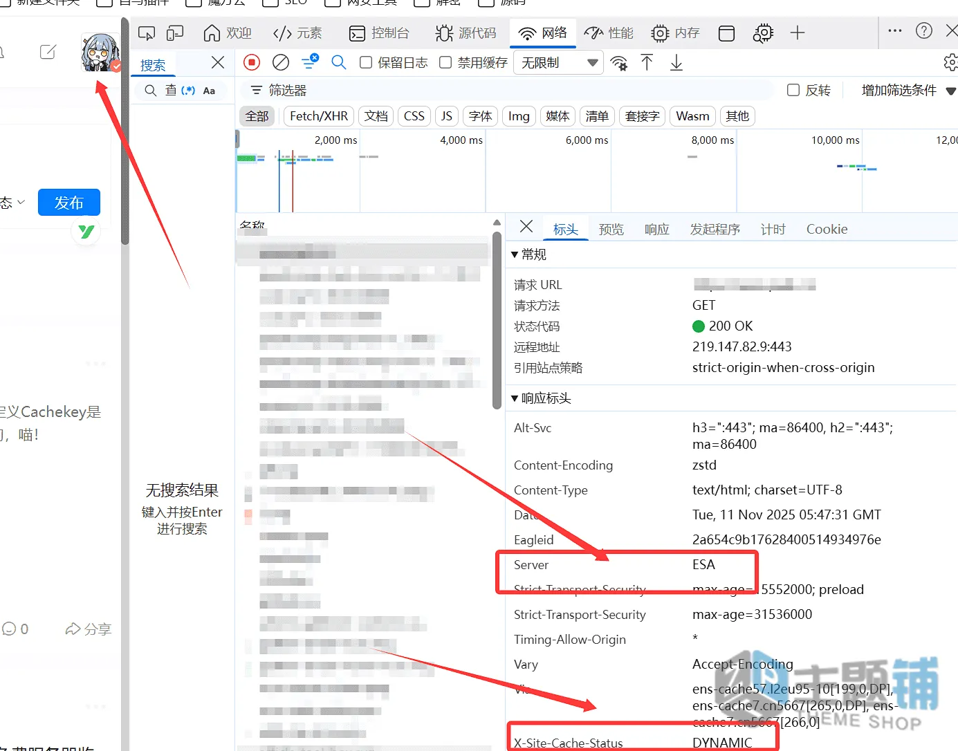Select the Network (网络) tab

[x=543, y=33]
